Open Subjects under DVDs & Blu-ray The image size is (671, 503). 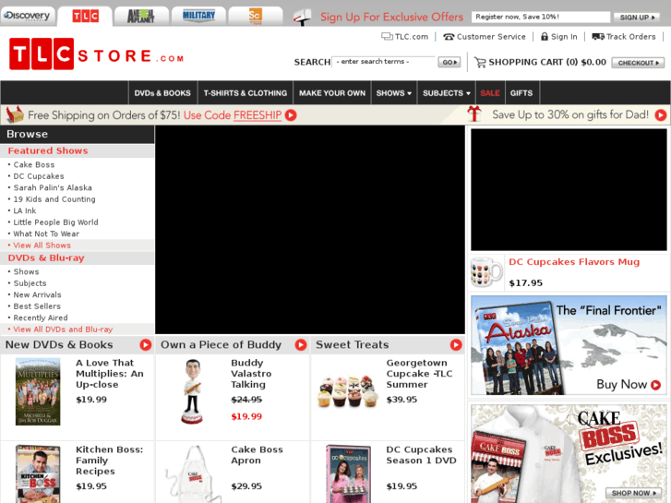30,283
